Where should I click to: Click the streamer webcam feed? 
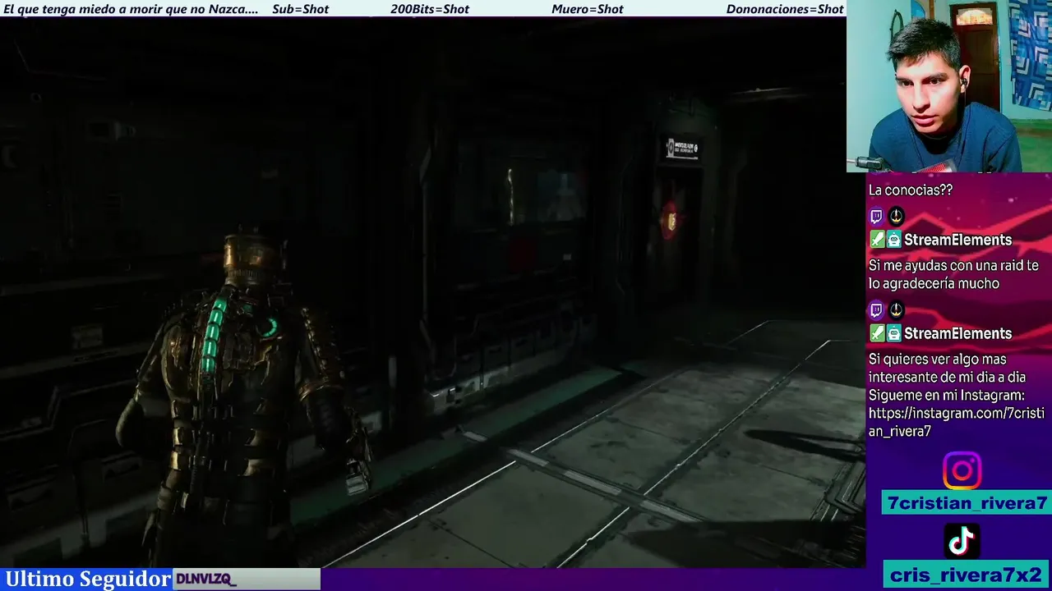(x=949, y=85)
